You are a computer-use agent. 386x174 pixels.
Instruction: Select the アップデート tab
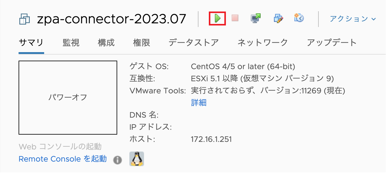332,42
